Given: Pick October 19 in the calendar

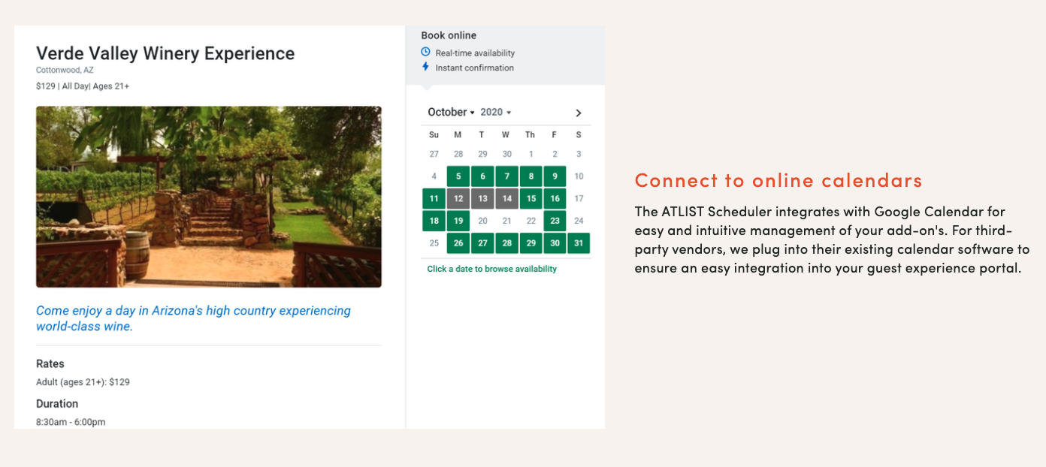Looking at the screenshot, I should (x=458, y=221).
